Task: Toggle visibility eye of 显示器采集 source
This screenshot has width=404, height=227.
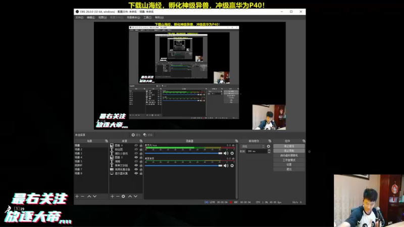Action: [136, 174]
